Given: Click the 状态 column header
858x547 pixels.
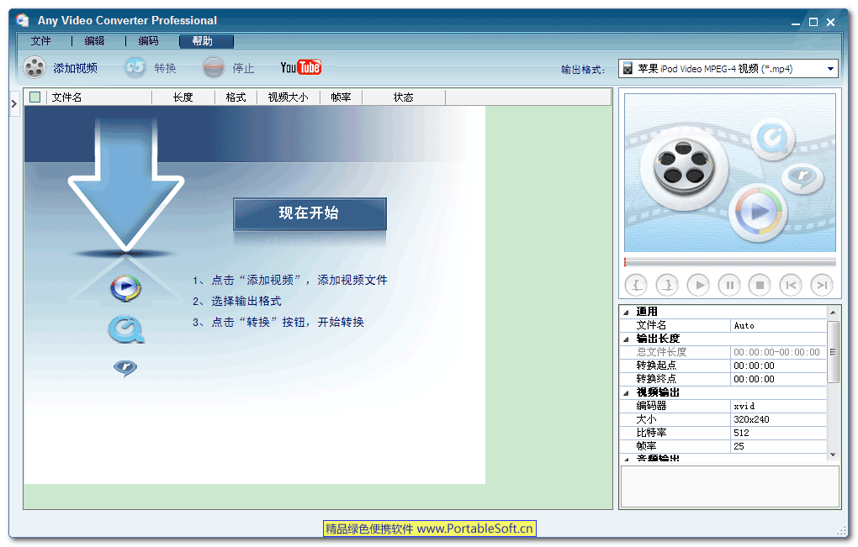Looking at the screenshot, I should (404, 97).
